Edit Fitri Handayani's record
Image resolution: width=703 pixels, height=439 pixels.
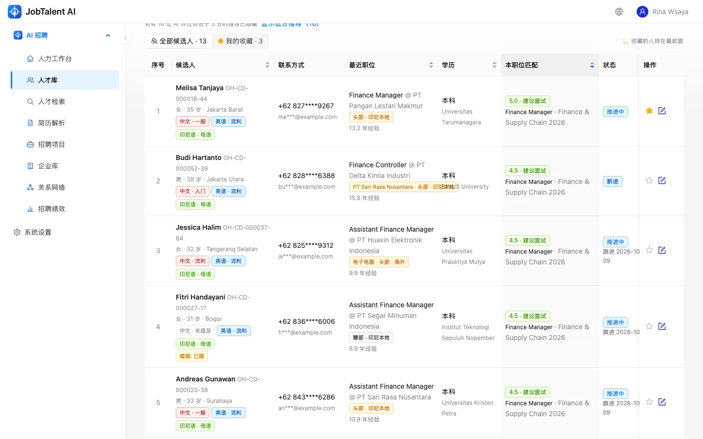662,326
